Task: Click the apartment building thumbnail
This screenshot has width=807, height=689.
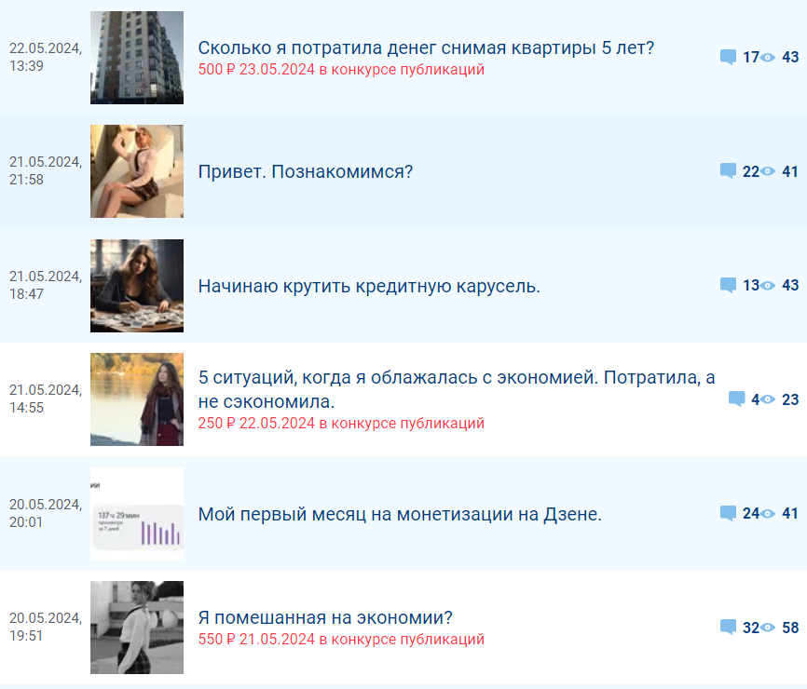Action: tap(136, 56)
